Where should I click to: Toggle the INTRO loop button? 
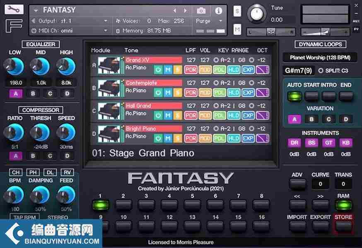pos(328,96)
